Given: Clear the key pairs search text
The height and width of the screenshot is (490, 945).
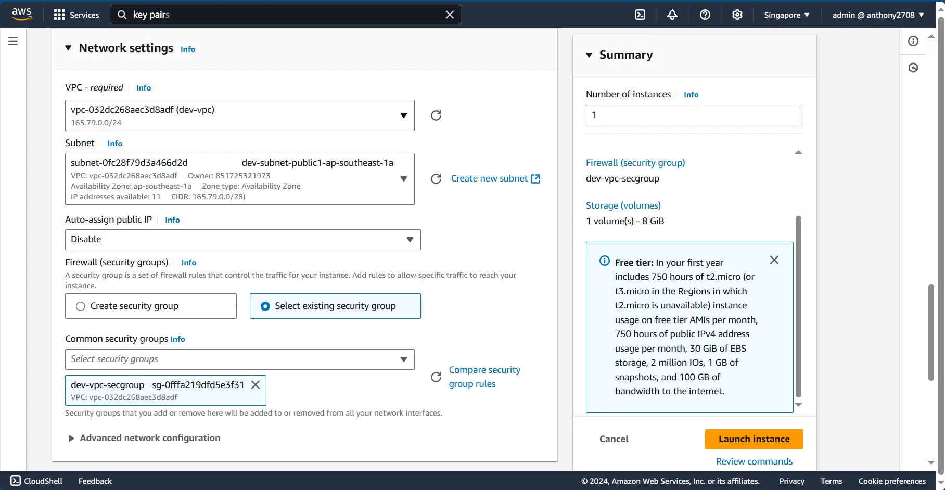Looking at the screenshot, I should [450, 15].
